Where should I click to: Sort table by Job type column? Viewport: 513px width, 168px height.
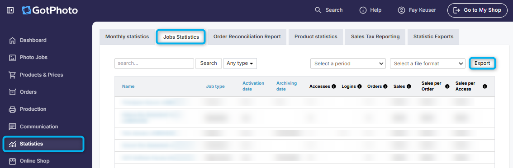[215, 86]
